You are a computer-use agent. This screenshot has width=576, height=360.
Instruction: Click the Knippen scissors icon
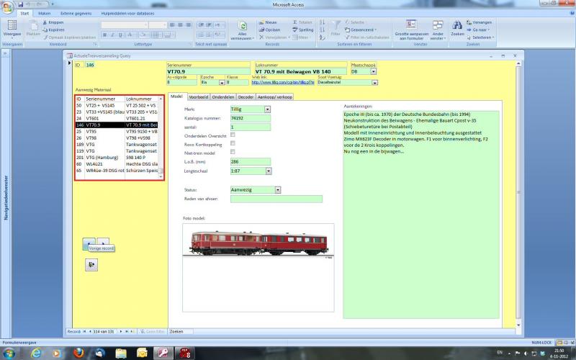[45, 22]
